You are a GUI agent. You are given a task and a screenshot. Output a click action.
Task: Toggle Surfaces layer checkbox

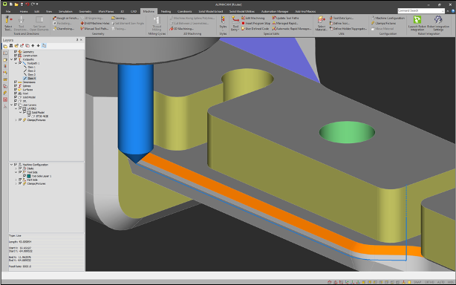[x=16, y=90]
